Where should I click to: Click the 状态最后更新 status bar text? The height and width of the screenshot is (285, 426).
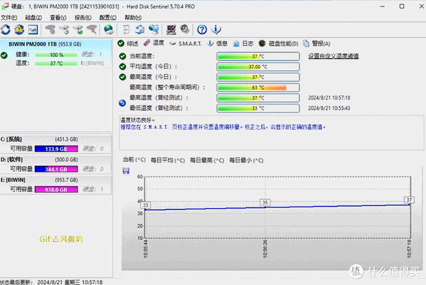tap(51, 282)
